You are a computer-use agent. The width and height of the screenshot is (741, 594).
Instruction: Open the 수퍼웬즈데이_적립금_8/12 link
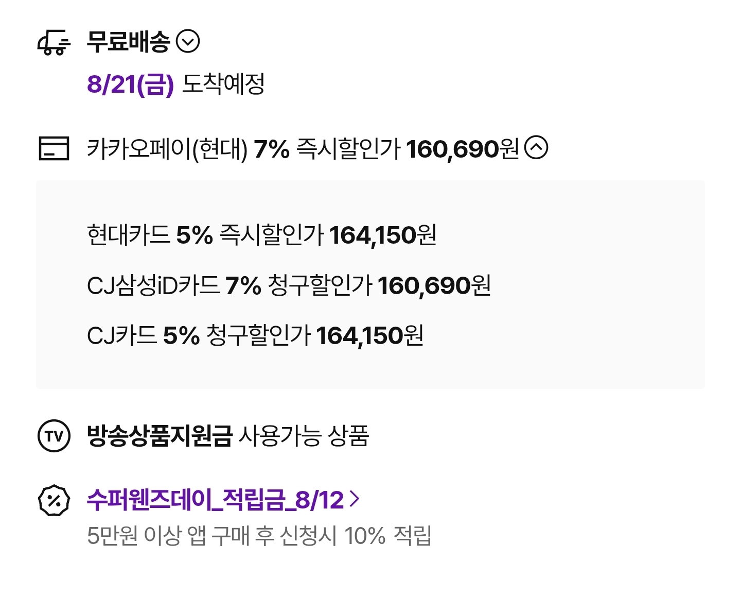[x=215, y=500]
